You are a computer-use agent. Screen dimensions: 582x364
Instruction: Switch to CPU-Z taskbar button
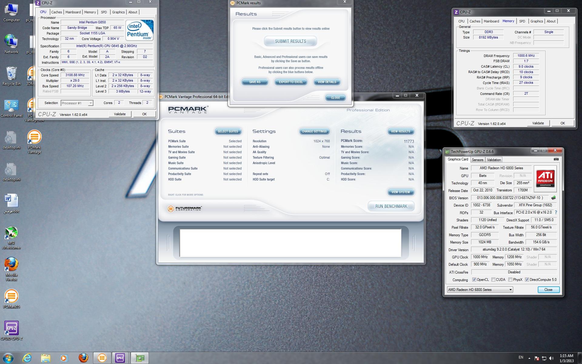pos(120,358)
